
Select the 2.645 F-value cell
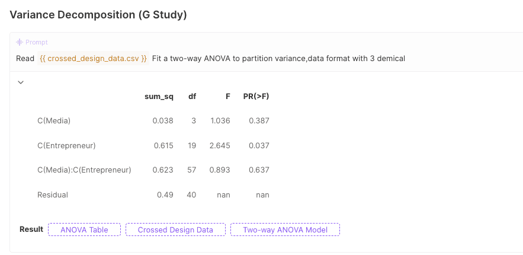click(220, 145)
